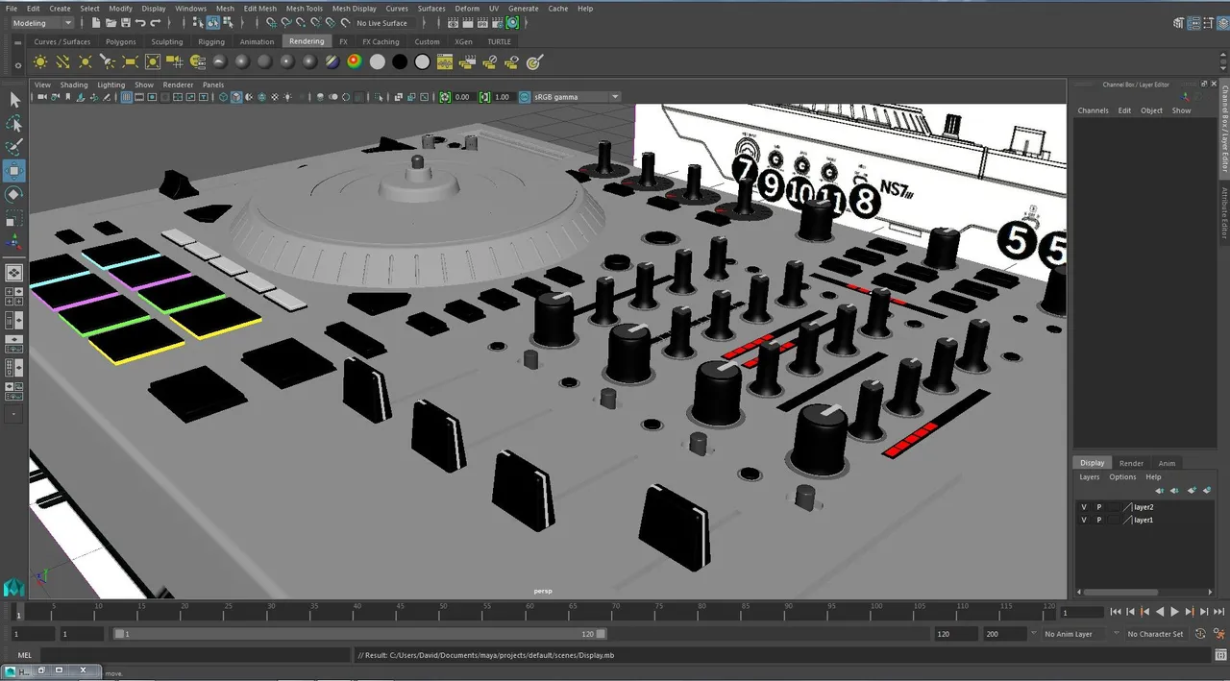Click the Redo arrow icon
1230x681 pixels.
(156, 22)
